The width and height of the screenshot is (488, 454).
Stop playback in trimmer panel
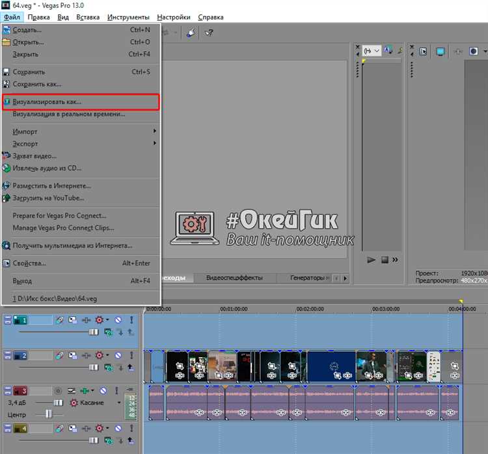(x=385, y=260)
